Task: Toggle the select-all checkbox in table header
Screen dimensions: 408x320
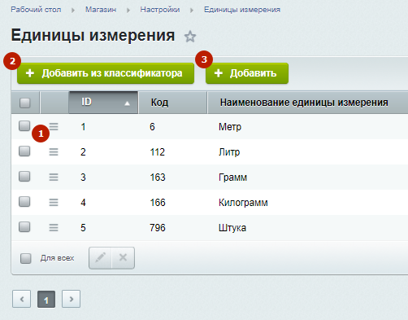Action: click(24, 103)
